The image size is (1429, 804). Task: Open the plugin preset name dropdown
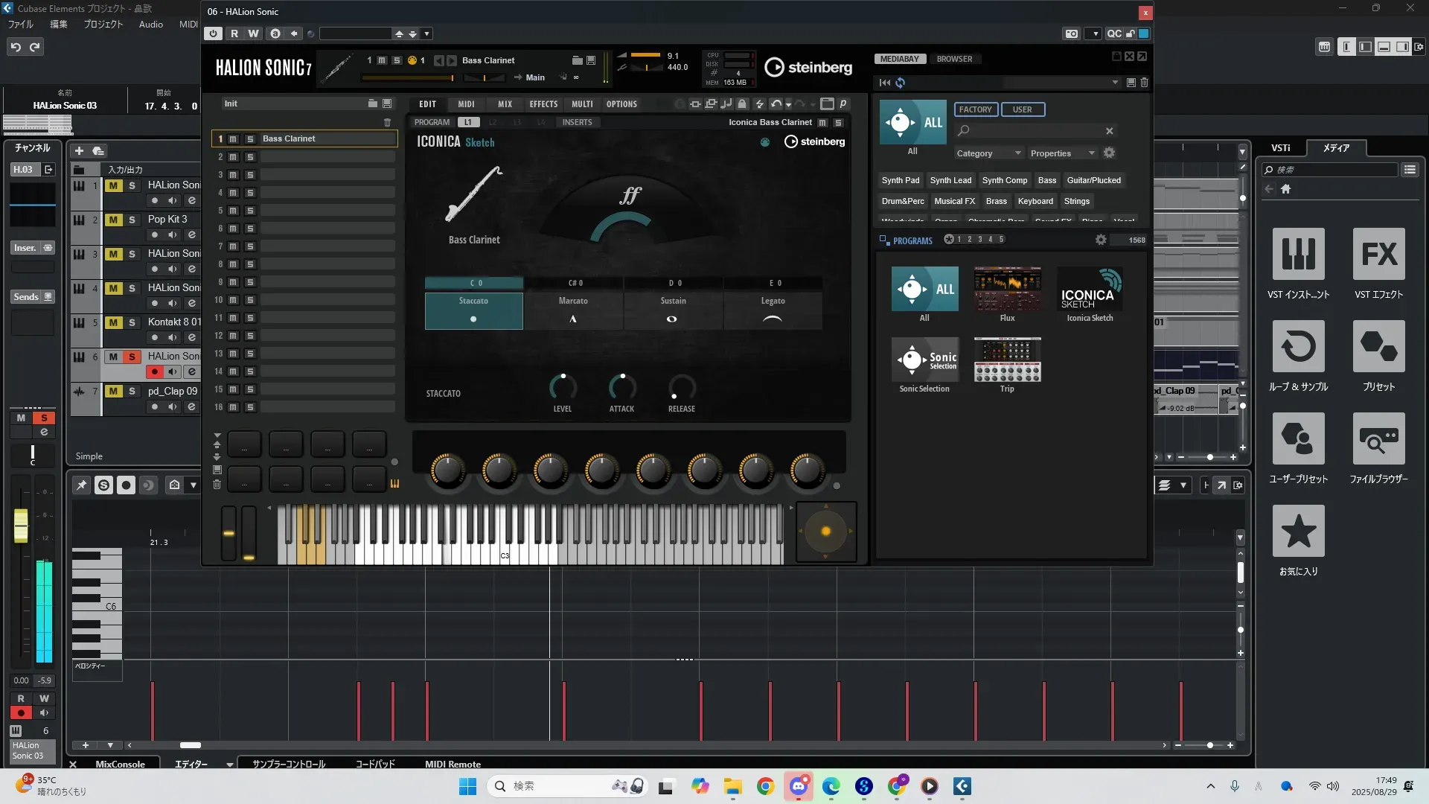(426, 33)
